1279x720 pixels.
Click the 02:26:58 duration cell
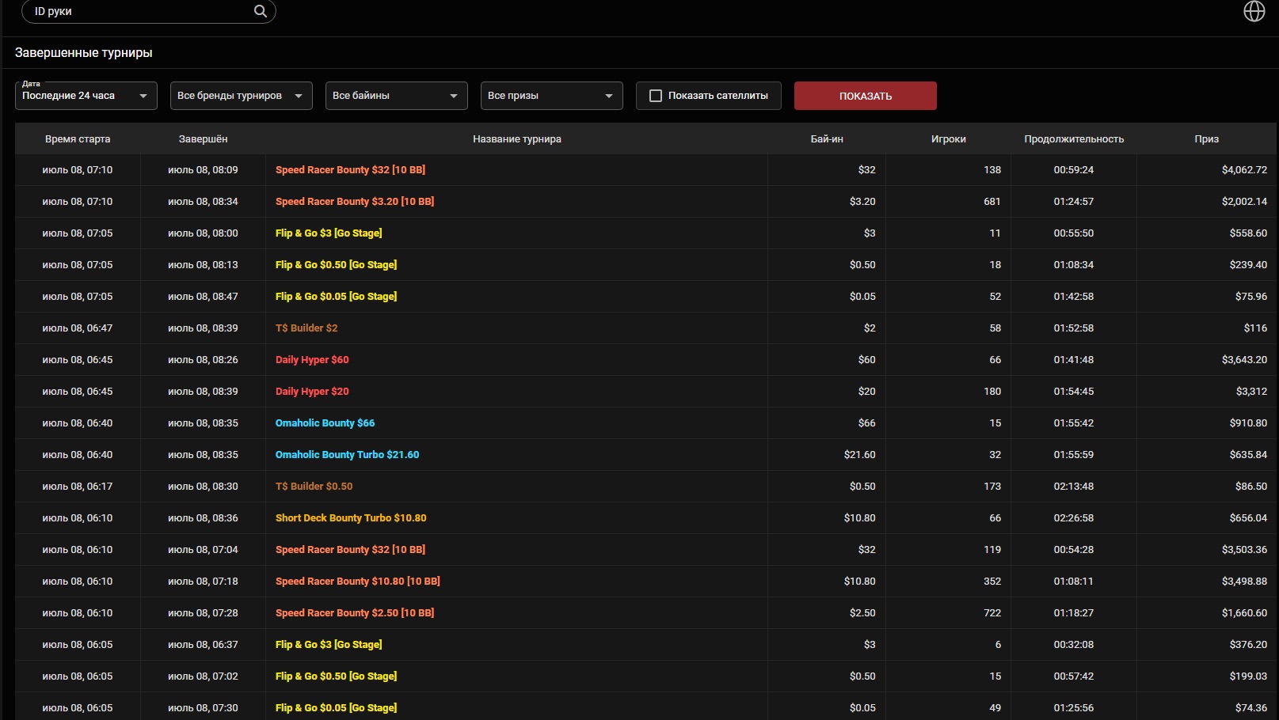[1074, 518]
